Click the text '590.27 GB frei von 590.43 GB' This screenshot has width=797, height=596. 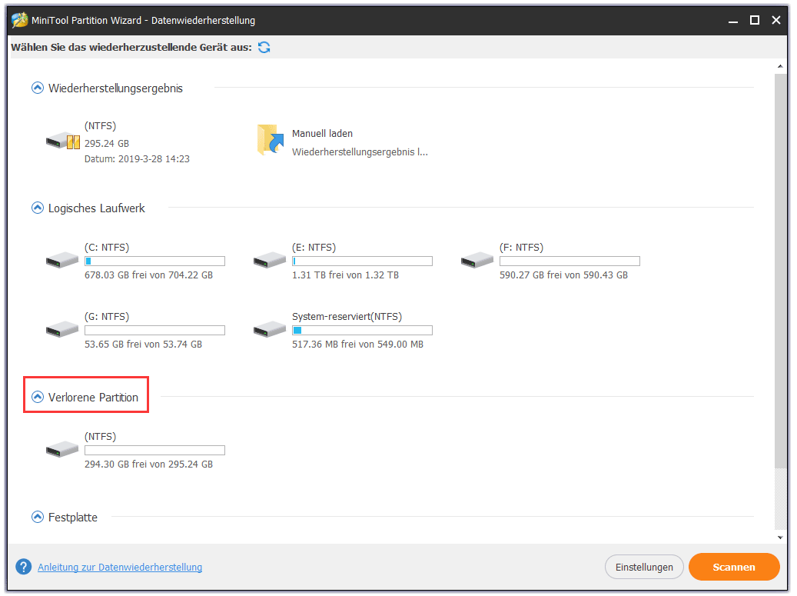[563, 275]
